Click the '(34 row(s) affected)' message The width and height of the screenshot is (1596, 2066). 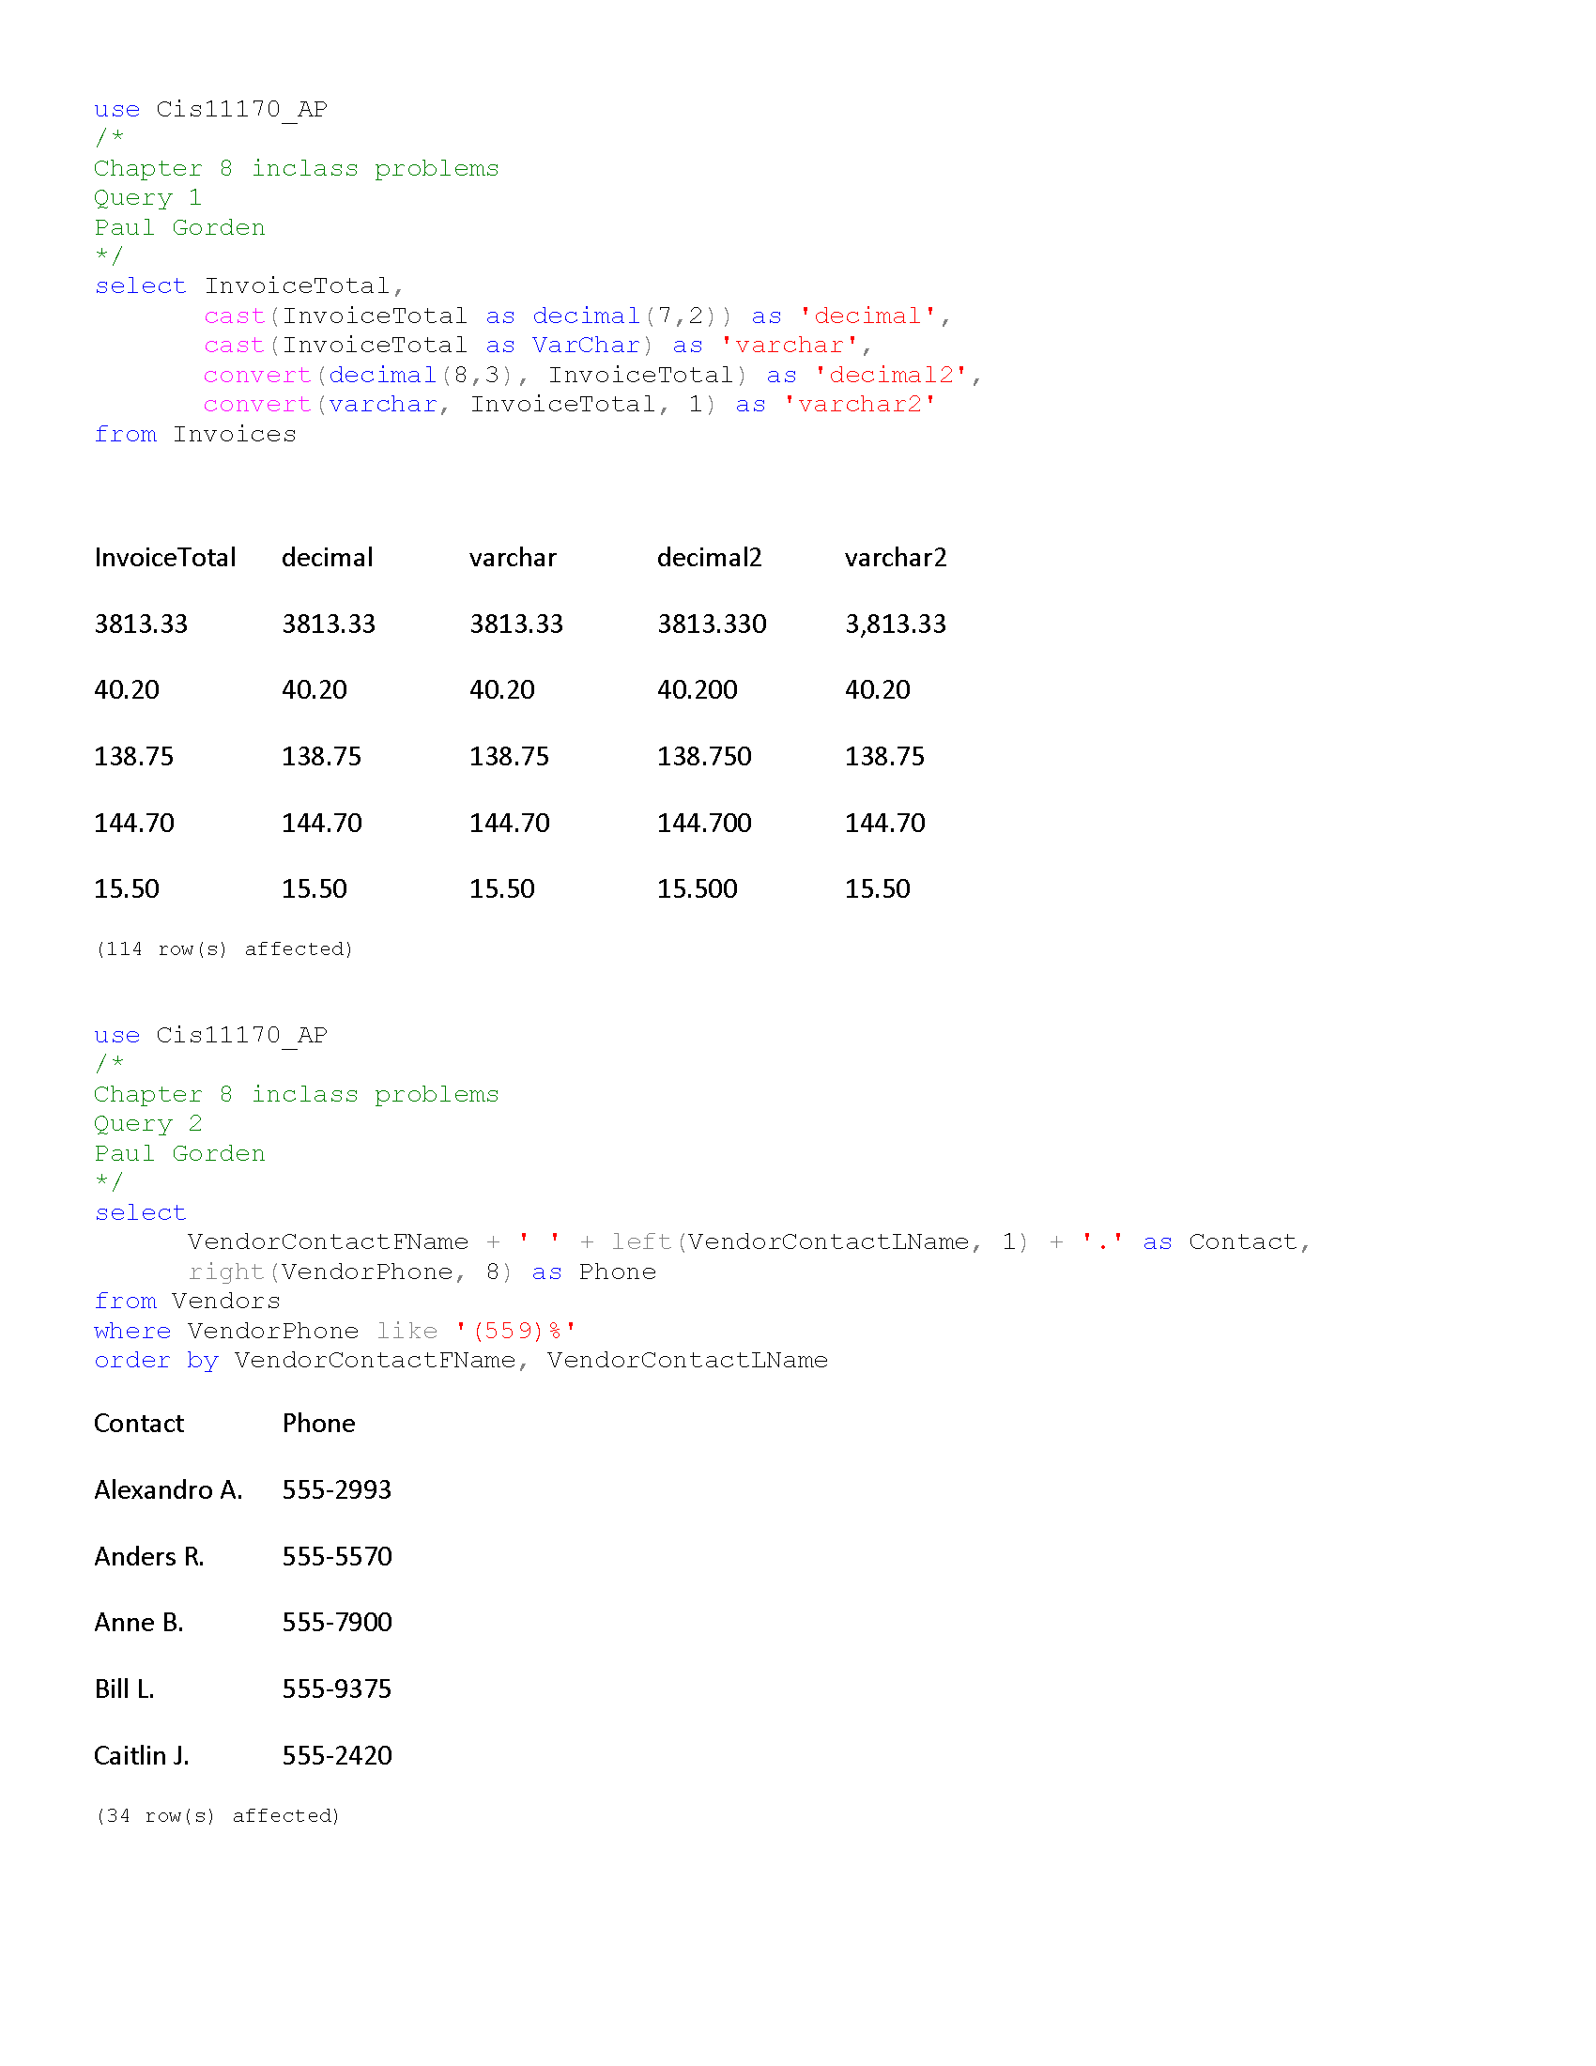[218, 1816]
